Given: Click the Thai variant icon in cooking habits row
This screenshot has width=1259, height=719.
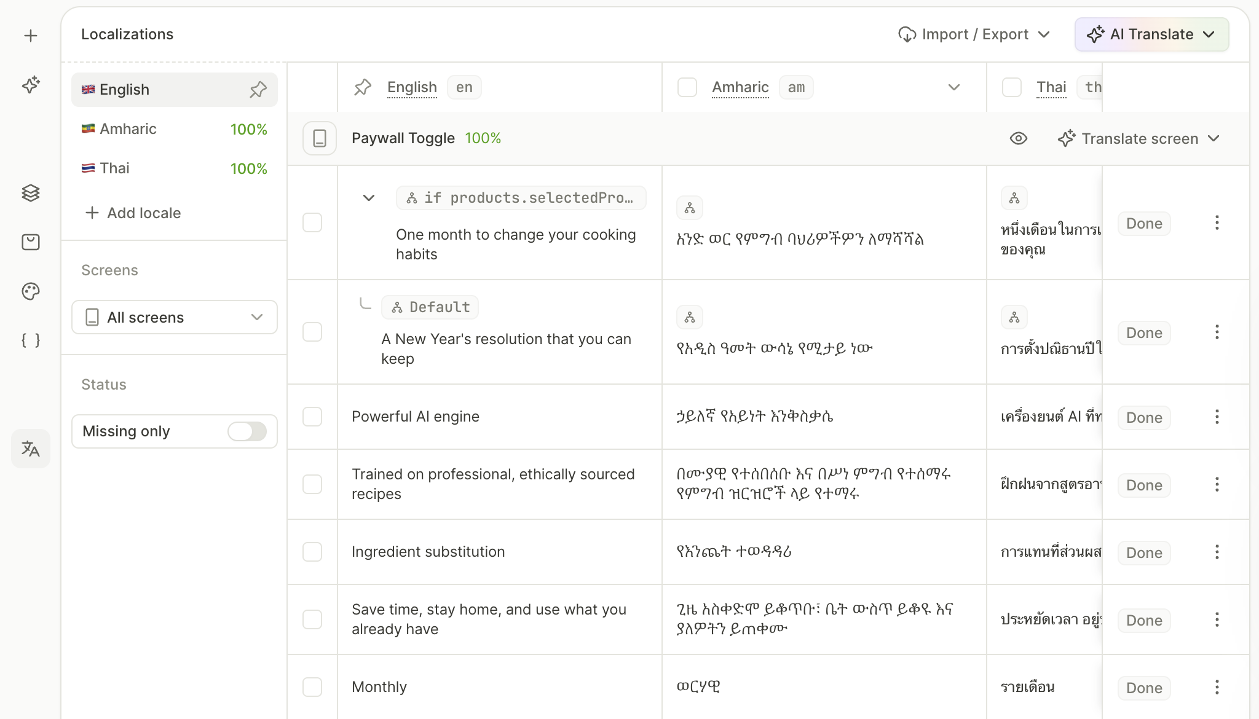Looking at the screenshot, I should 1014,198.
